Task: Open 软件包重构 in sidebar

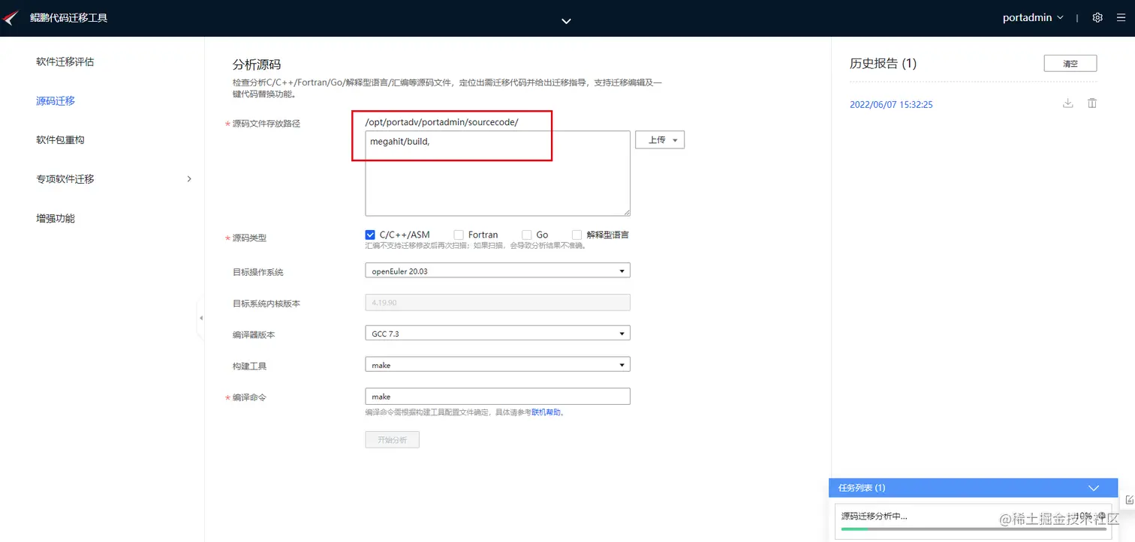Action: point(60,139)
